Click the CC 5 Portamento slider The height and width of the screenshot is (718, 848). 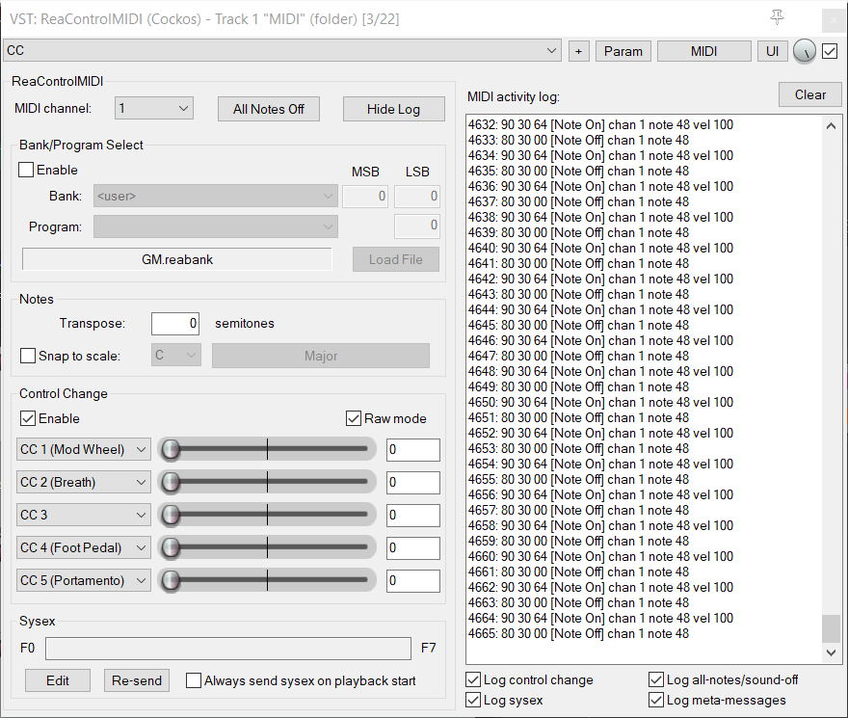(x=267, y=580)
